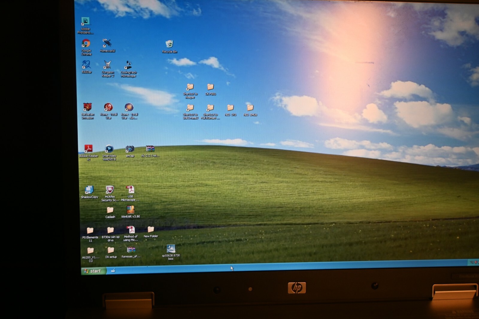479x319 pixels.
Task: Select the WinRAR v3.80 archive icon
Action: [x=131, y=212]
